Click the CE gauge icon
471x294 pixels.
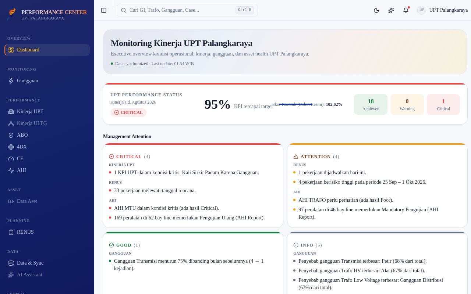(11, 159)
